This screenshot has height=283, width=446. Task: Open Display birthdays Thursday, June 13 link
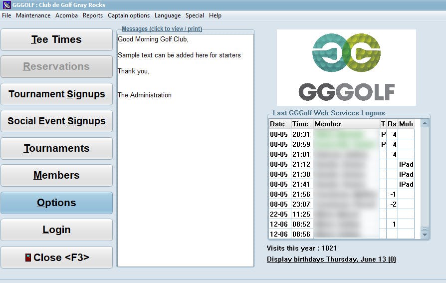click(x=331, y=259)
